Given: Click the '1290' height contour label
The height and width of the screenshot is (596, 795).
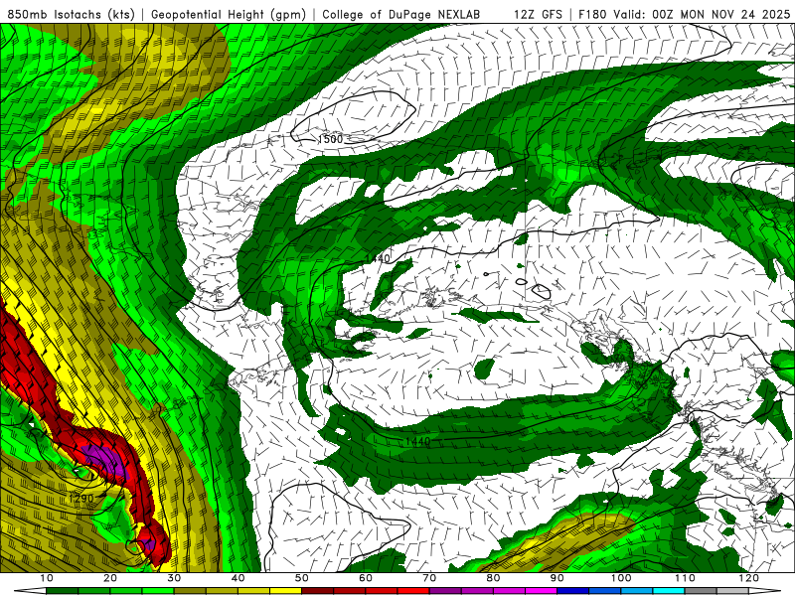Looking at the screenshot, I should (80, 499).
